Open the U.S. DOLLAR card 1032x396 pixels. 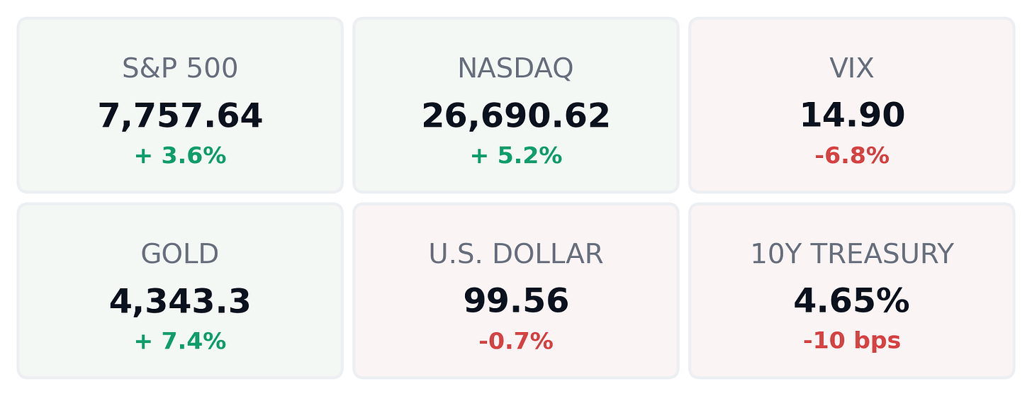(516, 290)
